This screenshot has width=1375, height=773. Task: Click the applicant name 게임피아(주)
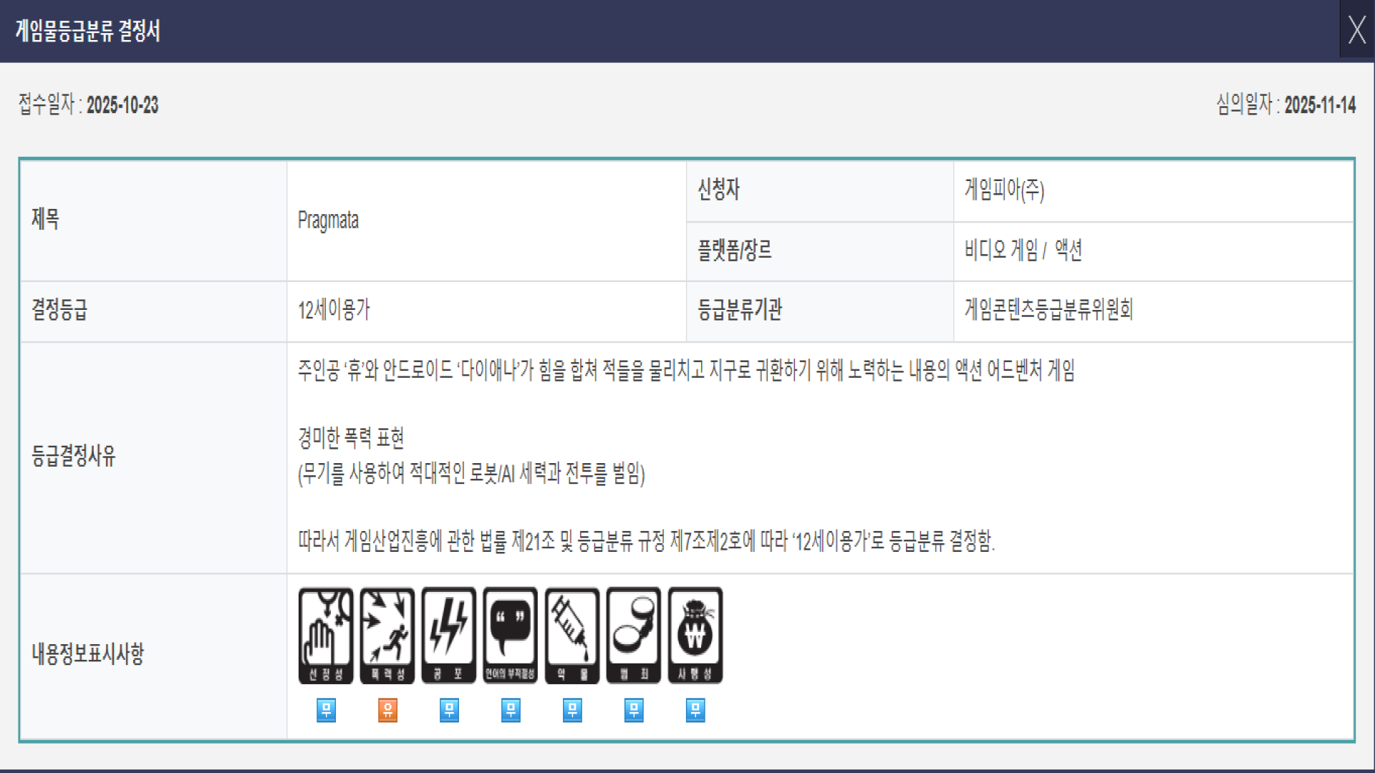pyautogui.click(x=1004, y=190)
